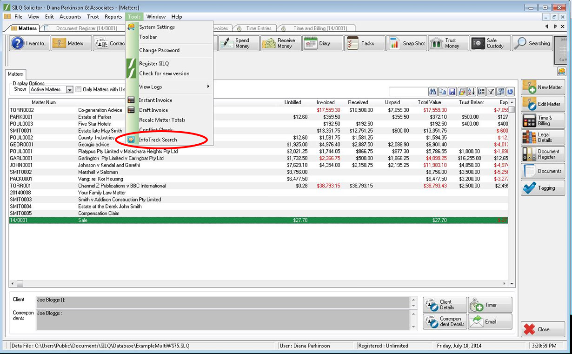Choose Change Password from Tools menu

click(169, 50)
